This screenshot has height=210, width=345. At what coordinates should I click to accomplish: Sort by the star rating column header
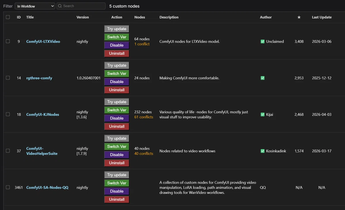tap(299, 17)
